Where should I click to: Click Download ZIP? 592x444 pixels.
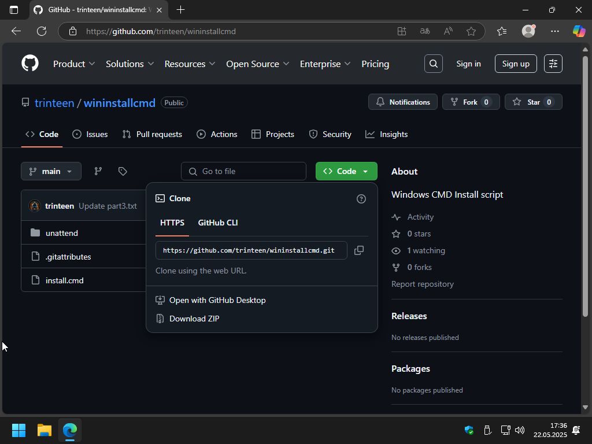pyautogui.click(x=194, y=319)
